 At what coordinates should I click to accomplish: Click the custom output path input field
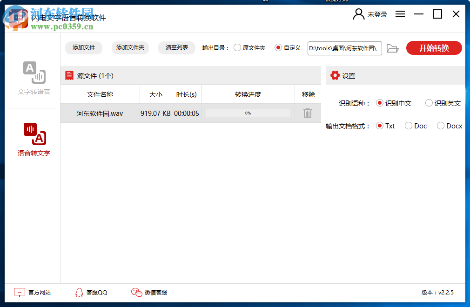pyautogui.click(x=344, y=48)
